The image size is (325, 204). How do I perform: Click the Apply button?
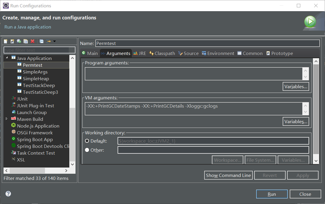pyautogui.click(x=303, y=175)
